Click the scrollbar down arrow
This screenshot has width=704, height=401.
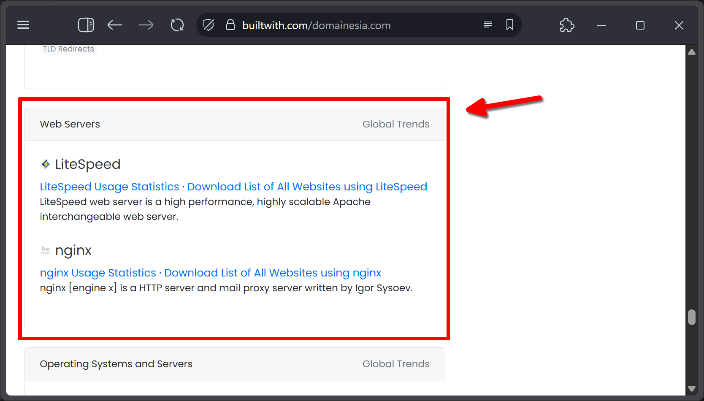tap(692, 388)
